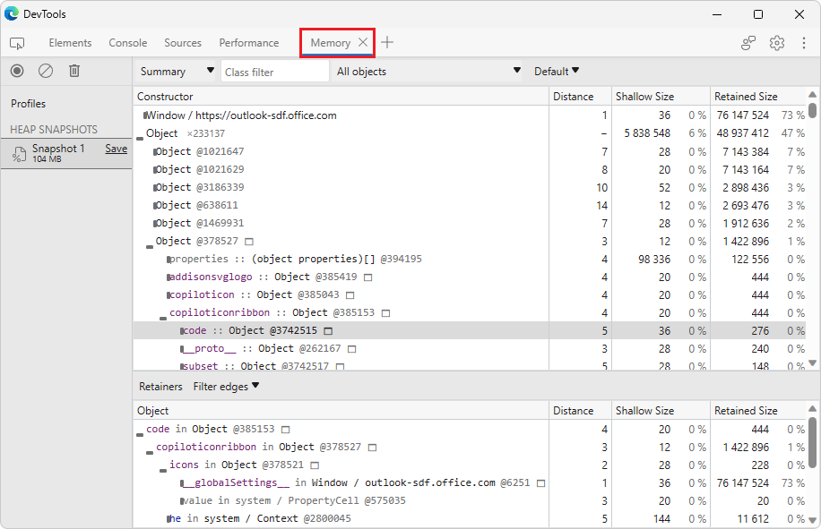821x529 pixels.
Task: Click the feedback people icon
Action: [748, 43]
